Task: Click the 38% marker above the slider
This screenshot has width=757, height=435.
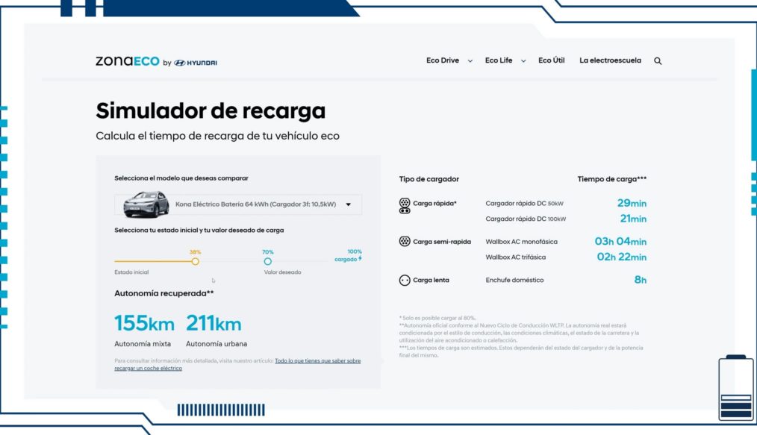Action: 195,252
